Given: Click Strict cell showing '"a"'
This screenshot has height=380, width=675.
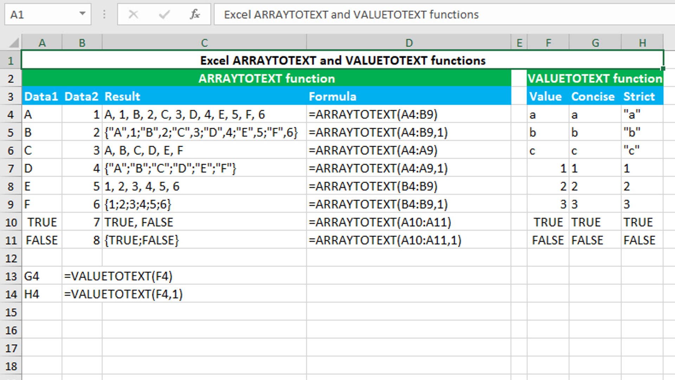Looking at the screenshot, I should coord(642,114).
